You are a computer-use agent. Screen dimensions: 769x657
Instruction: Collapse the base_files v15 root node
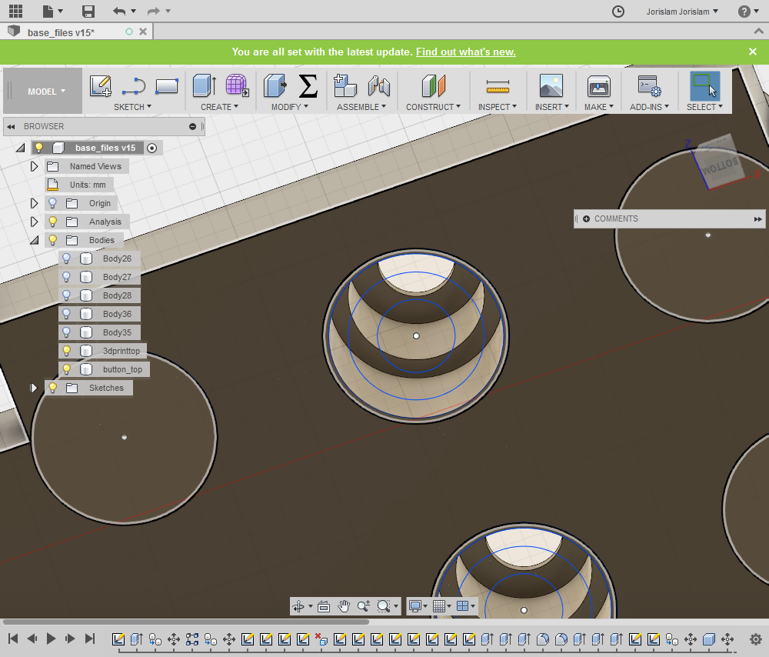pos(20,148)
